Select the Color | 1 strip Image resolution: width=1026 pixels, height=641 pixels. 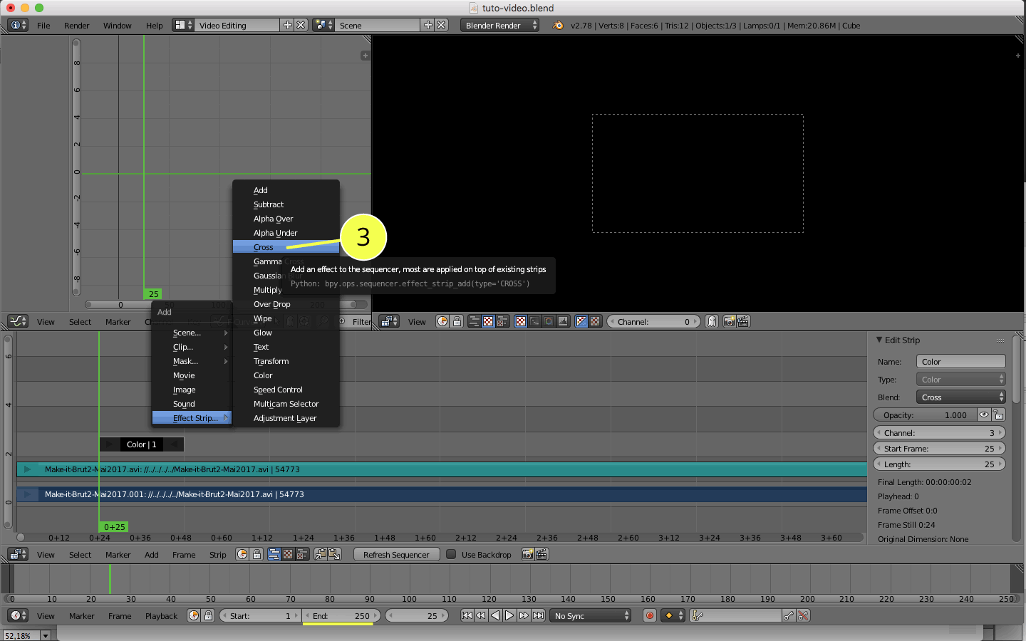[141, 444]
